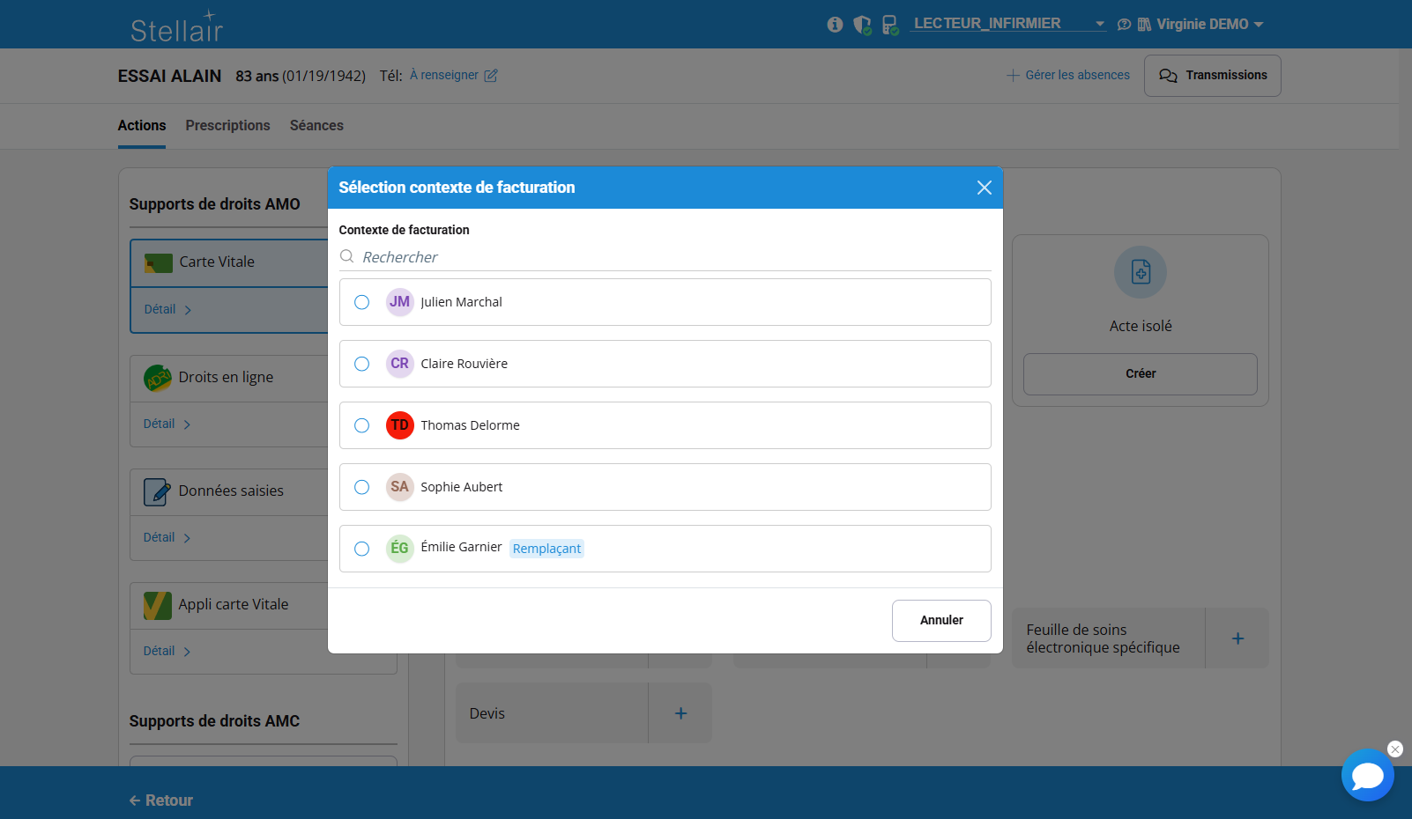Image resolution: width=1412 pixels, height=819 pixels.
Task: Open the chat support bubble
Action: tap(1368, 775)
